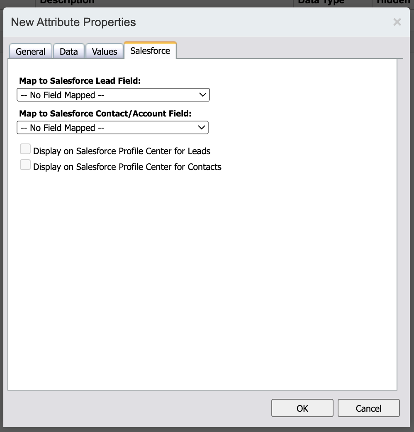The width and height of the screenshot is (414, 432).
Task: Click the chevron arrow on the Lead Field dropdown
Action: [x=203, y=95]
